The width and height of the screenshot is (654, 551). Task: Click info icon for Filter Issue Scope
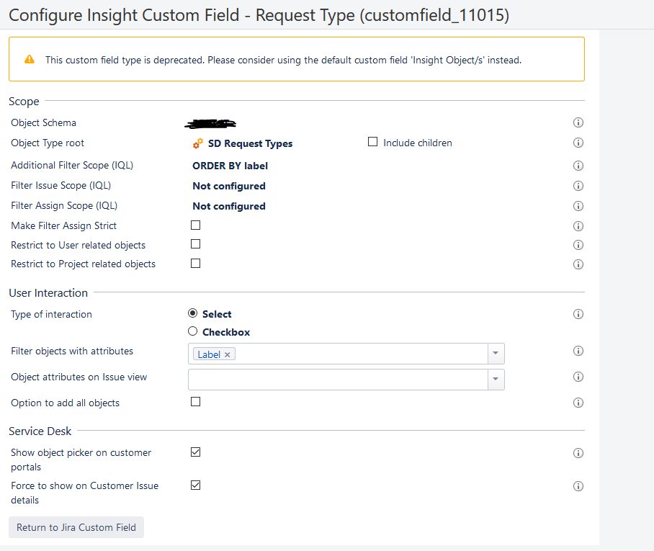578,186
